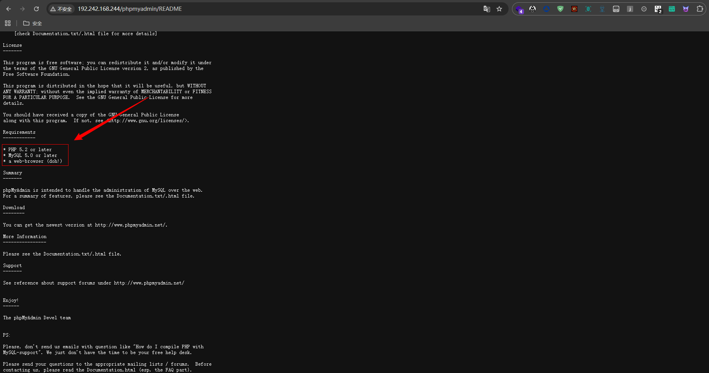
Task: Reload the phpMyAdmin README page
Action: [x=36, y=9]
